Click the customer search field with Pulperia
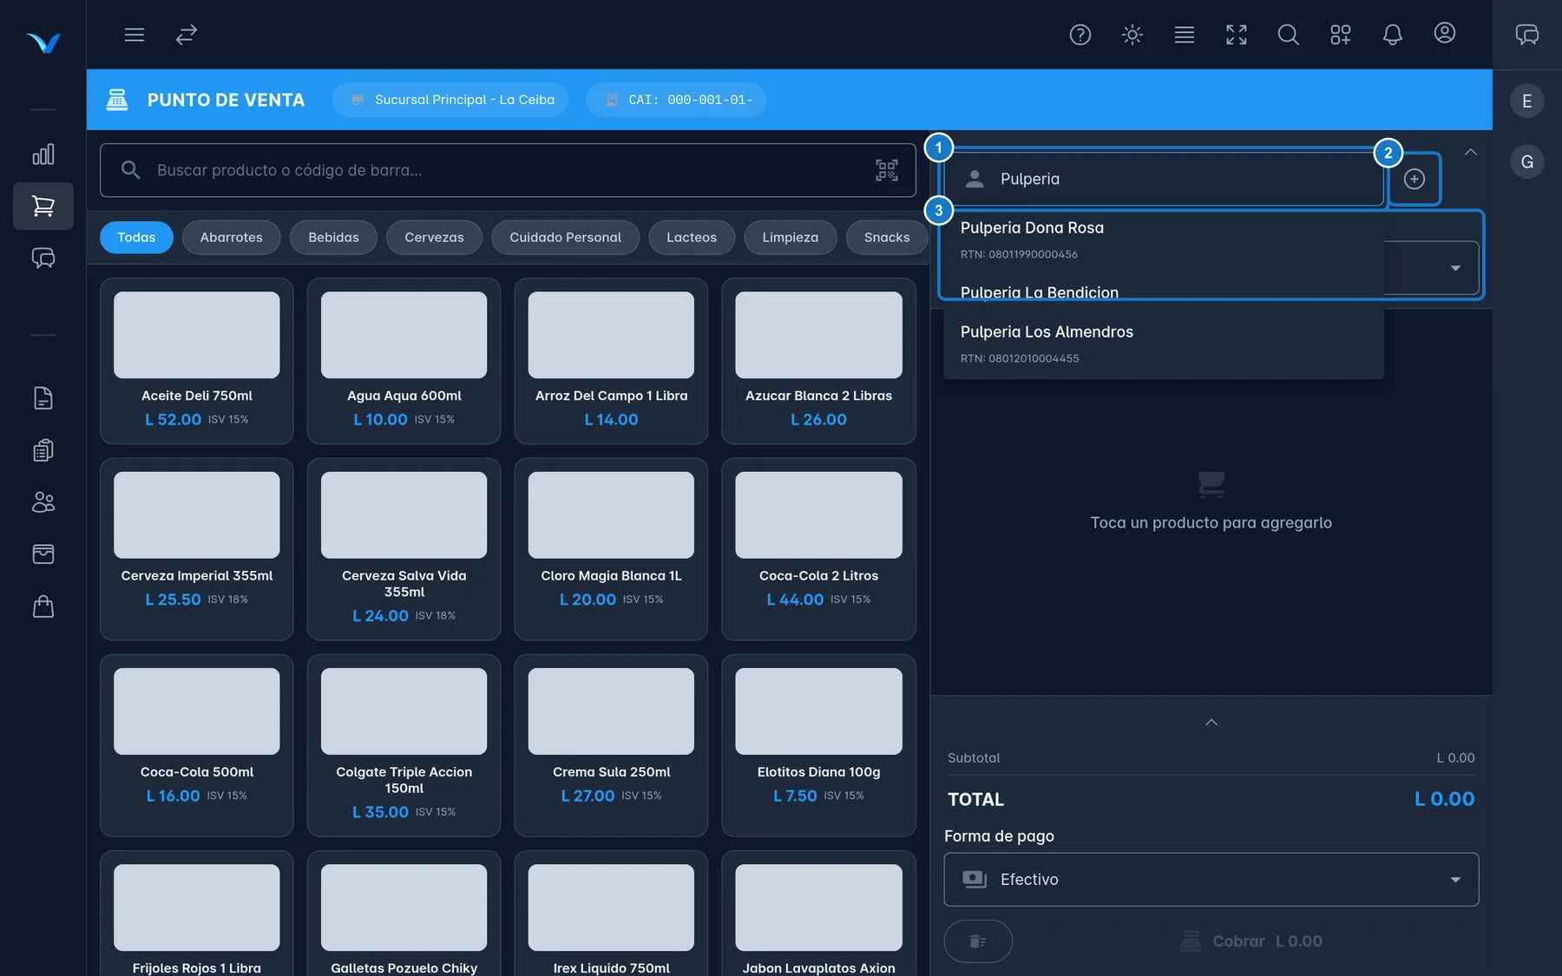The height and width of the screenshot is (976, 1562). pyautogui.click(x=1164, y=179)
